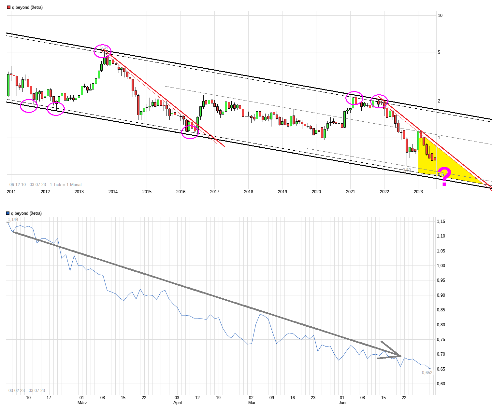Click the date tick '17.' on the bottom axis
The image size is (492, 408).
49,398
